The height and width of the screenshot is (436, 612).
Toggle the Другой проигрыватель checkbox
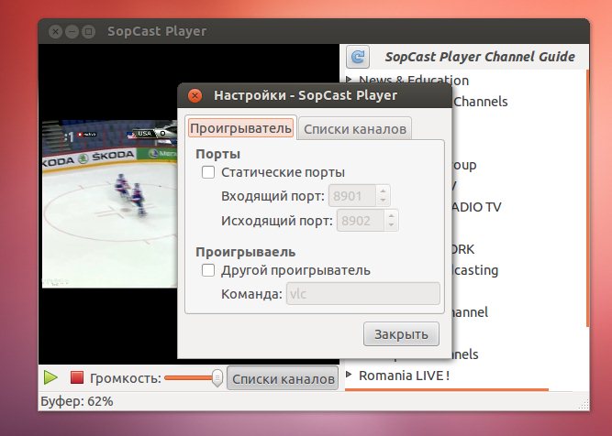tap(208, 270)
